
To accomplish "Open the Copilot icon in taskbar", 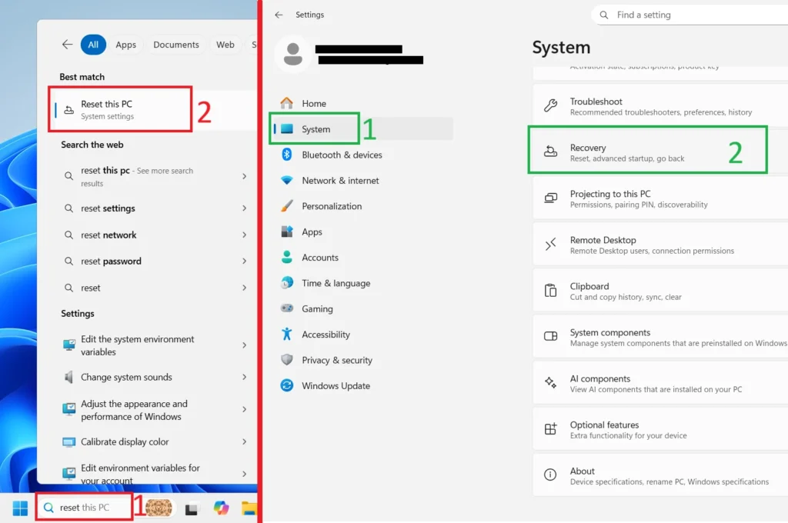I will pyautogui.click(x=222, y=508).
